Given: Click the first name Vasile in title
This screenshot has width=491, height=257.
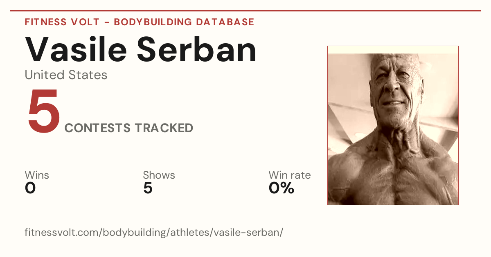Looking at the screenshot, I should (76, 49).
